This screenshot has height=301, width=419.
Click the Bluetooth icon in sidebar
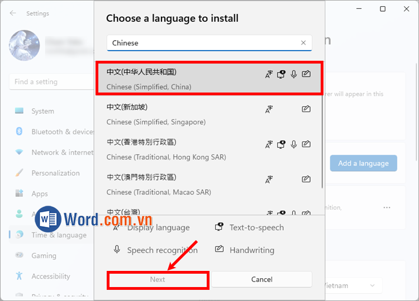pyautogui.click(x=19, y=131)
